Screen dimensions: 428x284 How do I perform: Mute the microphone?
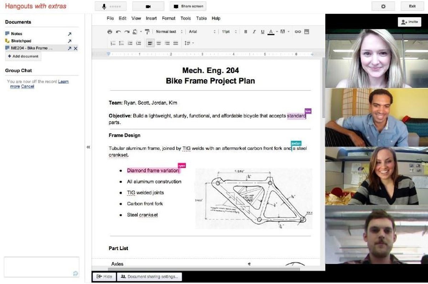point(111,6)
